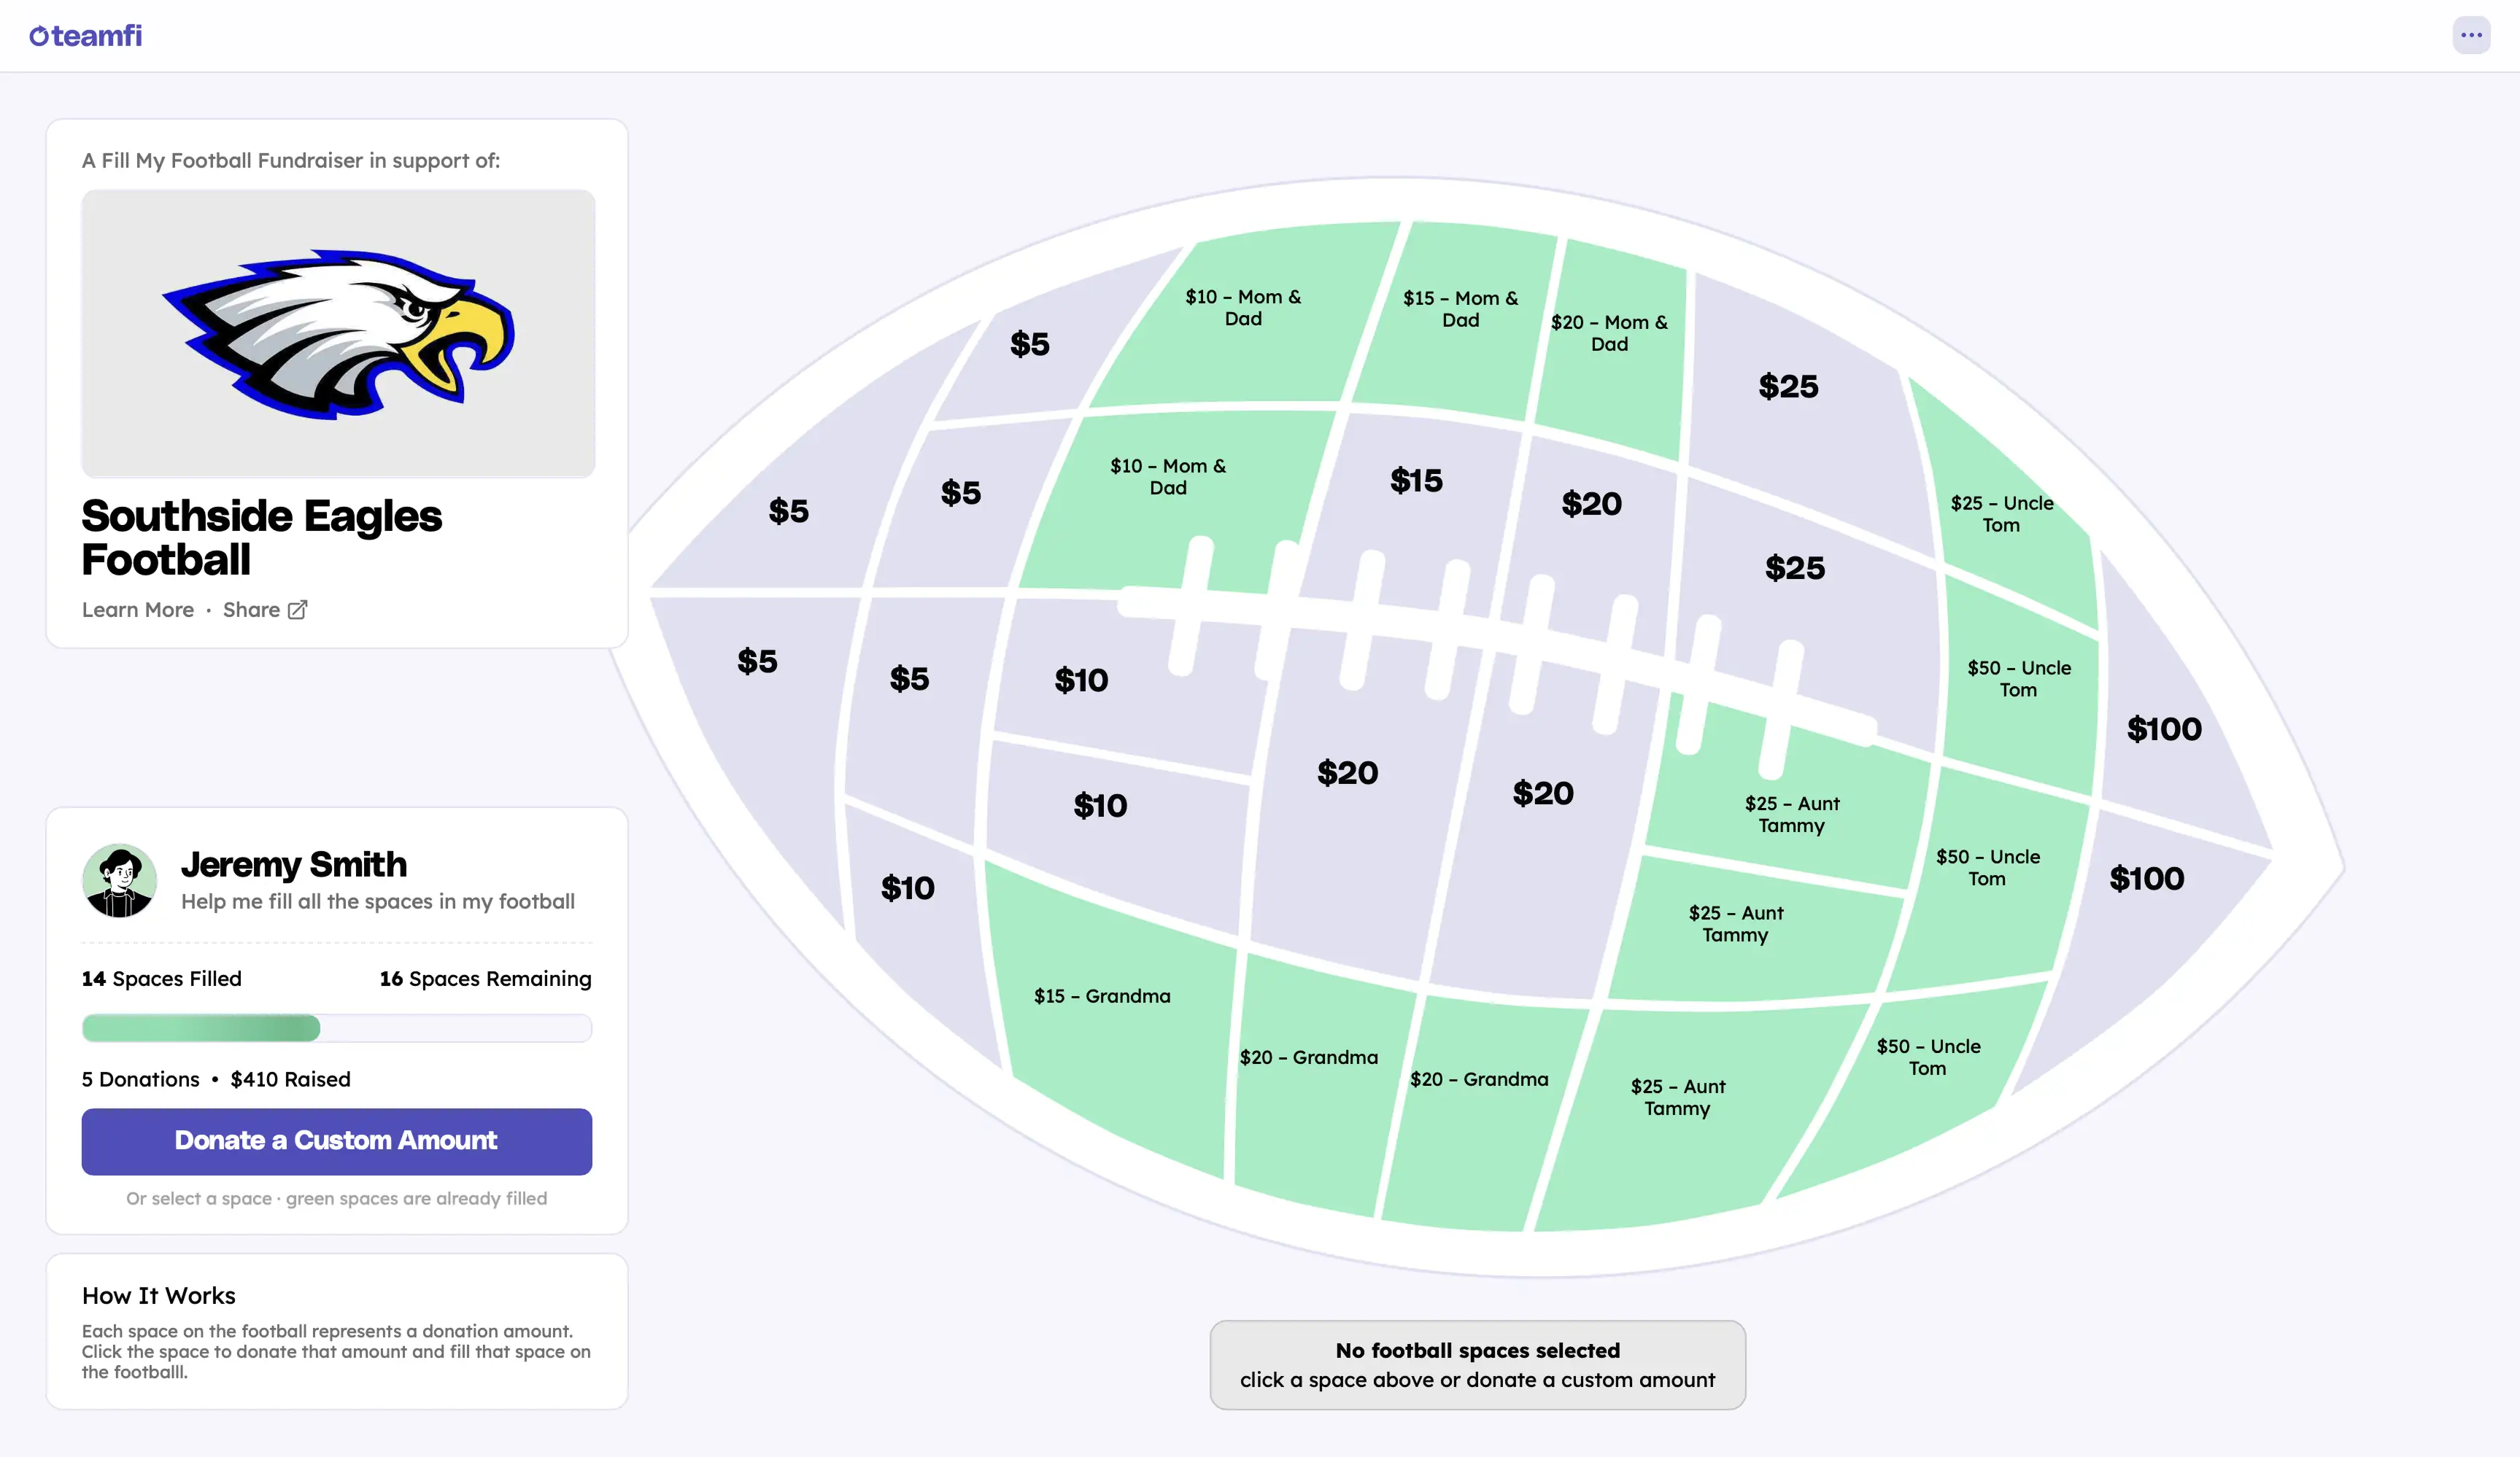Click the share external-link icon
Viewport: 2520px width, 1457px height.
pyautogui.click(x=297, y=610)
